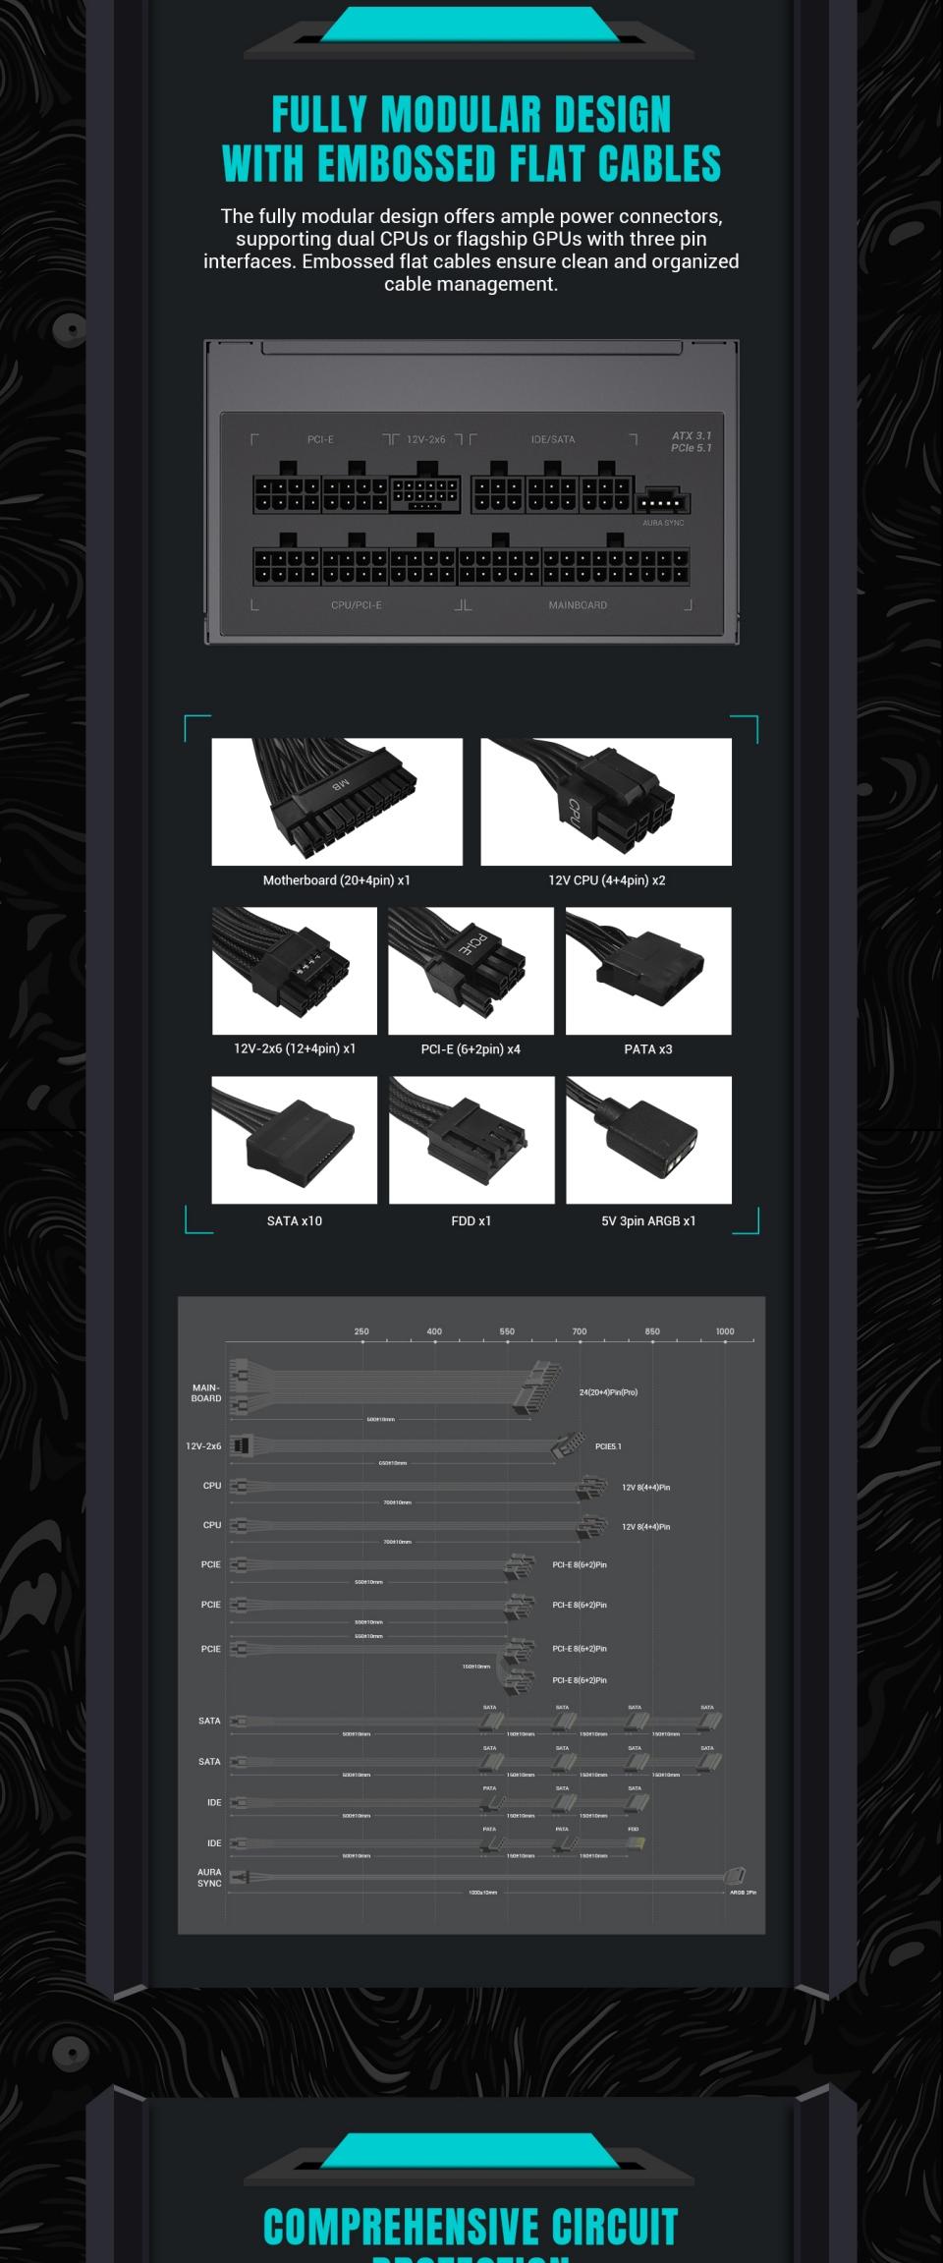Select the 12V-2x6 (12+4pin) connector image
This screenshot has width=943, height=2263.
coord(295,971)
